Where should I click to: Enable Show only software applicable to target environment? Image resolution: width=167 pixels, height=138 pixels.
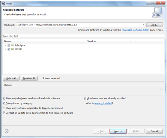coord(4,108)
